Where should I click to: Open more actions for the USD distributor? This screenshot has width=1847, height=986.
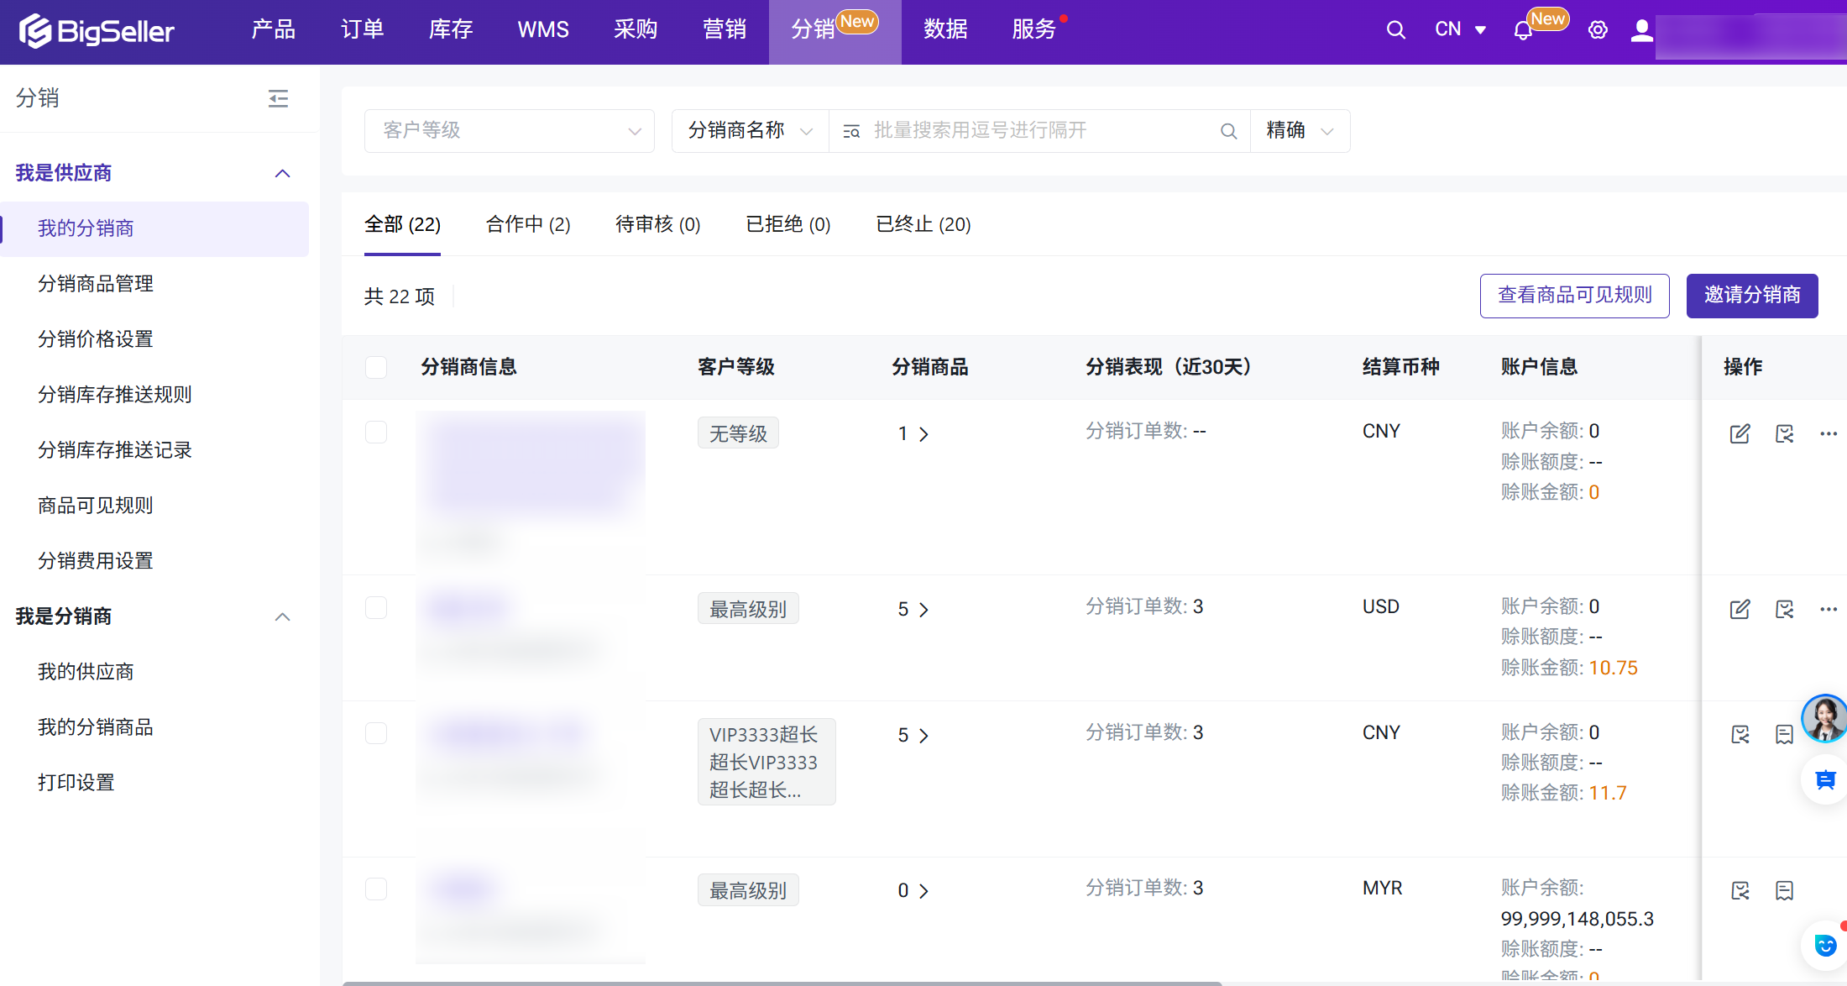coord(1829,609)
